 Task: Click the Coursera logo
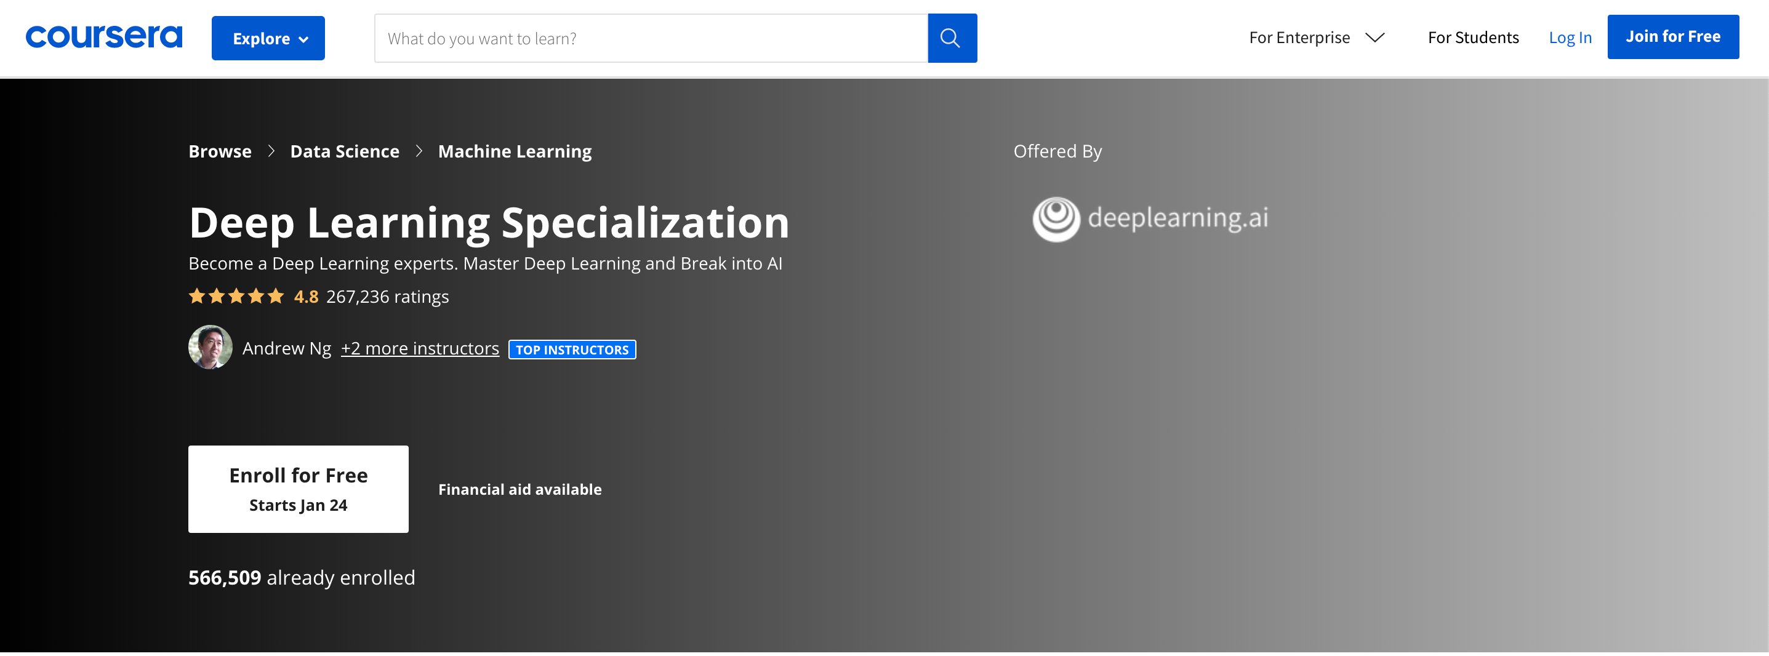pos(103,36)
